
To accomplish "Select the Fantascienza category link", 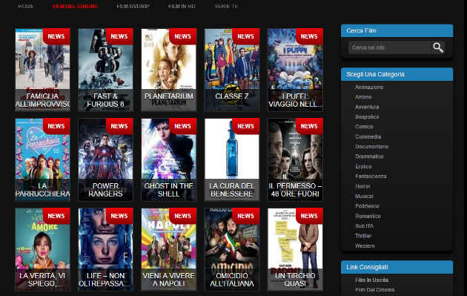I will 371,176.
